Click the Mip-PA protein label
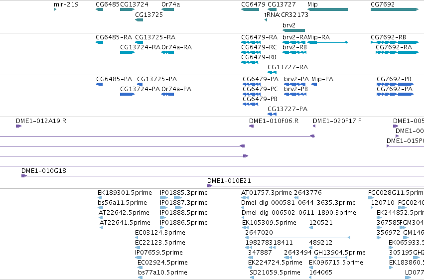424x280 pixels. click(322, 79)
